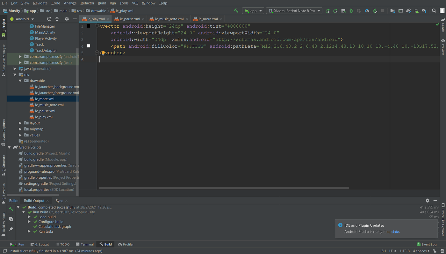Open the app run configuration dropdown
Image resolution: width=446 pixels, height=254 pixels.
[x=253, y=10]
